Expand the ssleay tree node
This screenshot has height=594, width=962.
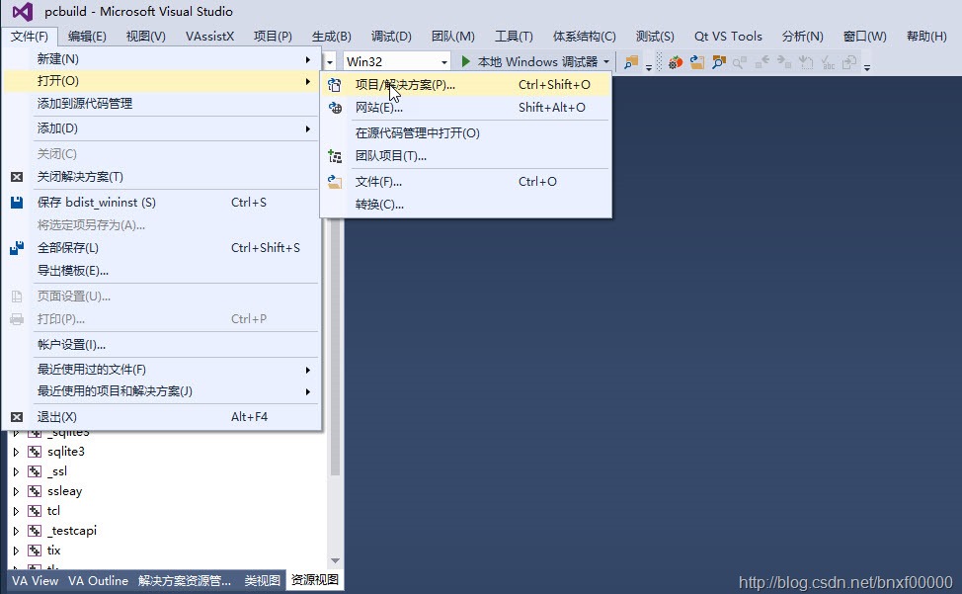coord(16,491)
